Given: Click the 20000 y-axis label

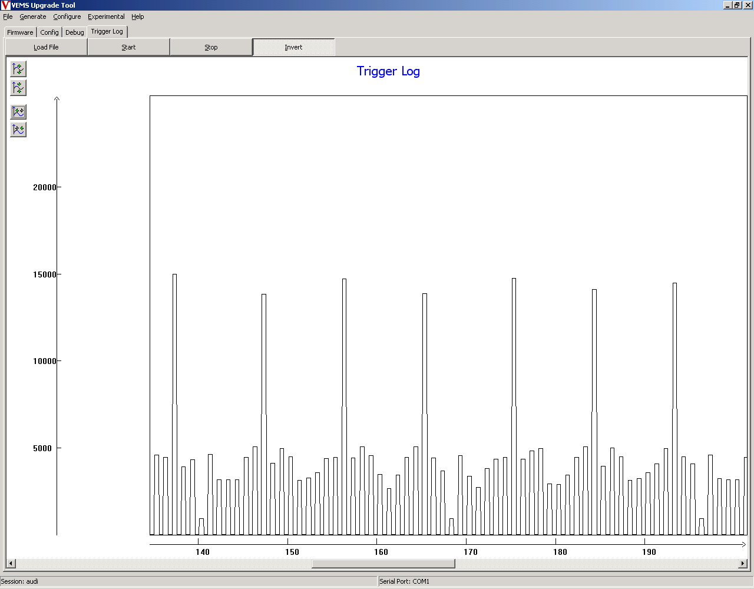Looking at the screenshot, I should coord(45,187).
